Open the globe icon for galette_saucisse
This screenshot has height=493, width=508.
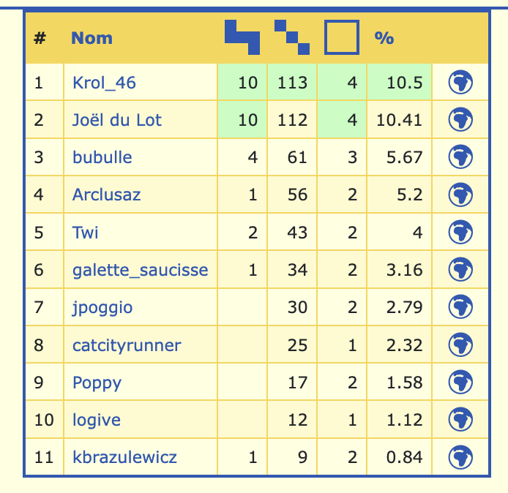[460, 270]
